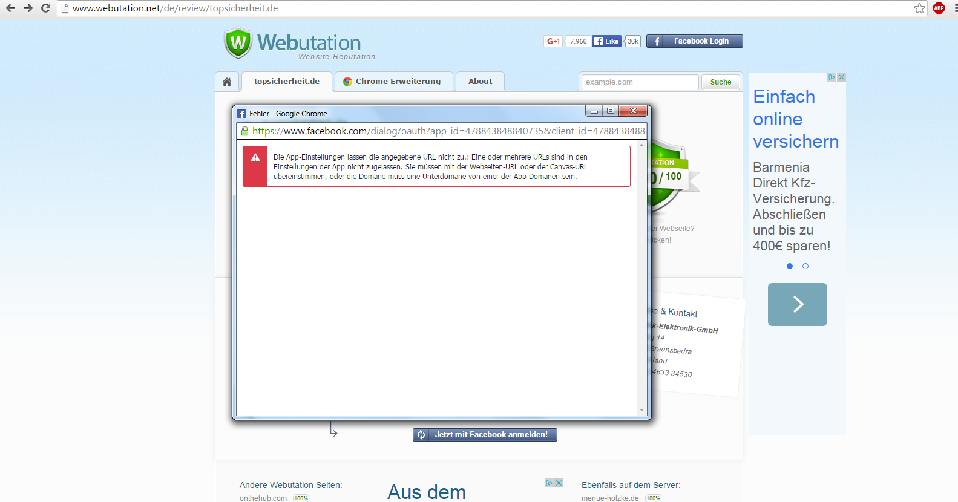Click the ad's next arrow button
This screenshot has width=958, height=502.
pos(798,304)
